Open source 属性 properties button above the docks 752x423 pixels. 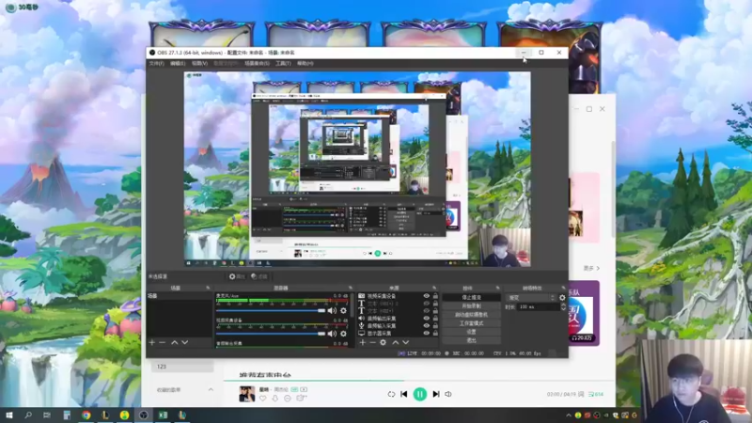(x=237, y=276)
